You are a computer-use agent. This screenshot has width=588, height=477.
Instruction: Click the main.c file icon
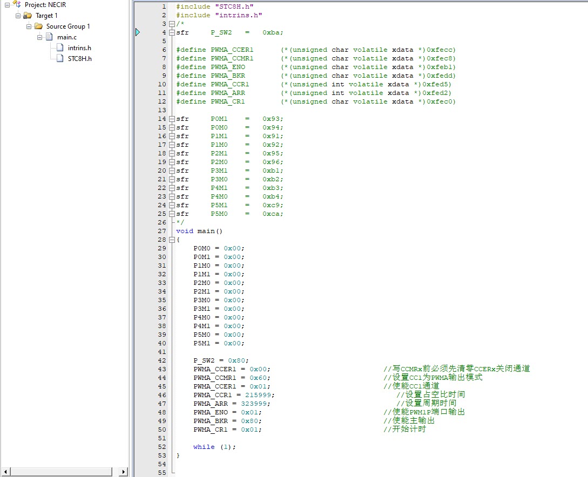(49, 37)
